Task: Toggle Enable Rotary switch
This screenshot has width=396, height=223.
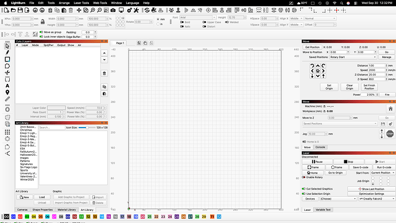Action: 304,177
